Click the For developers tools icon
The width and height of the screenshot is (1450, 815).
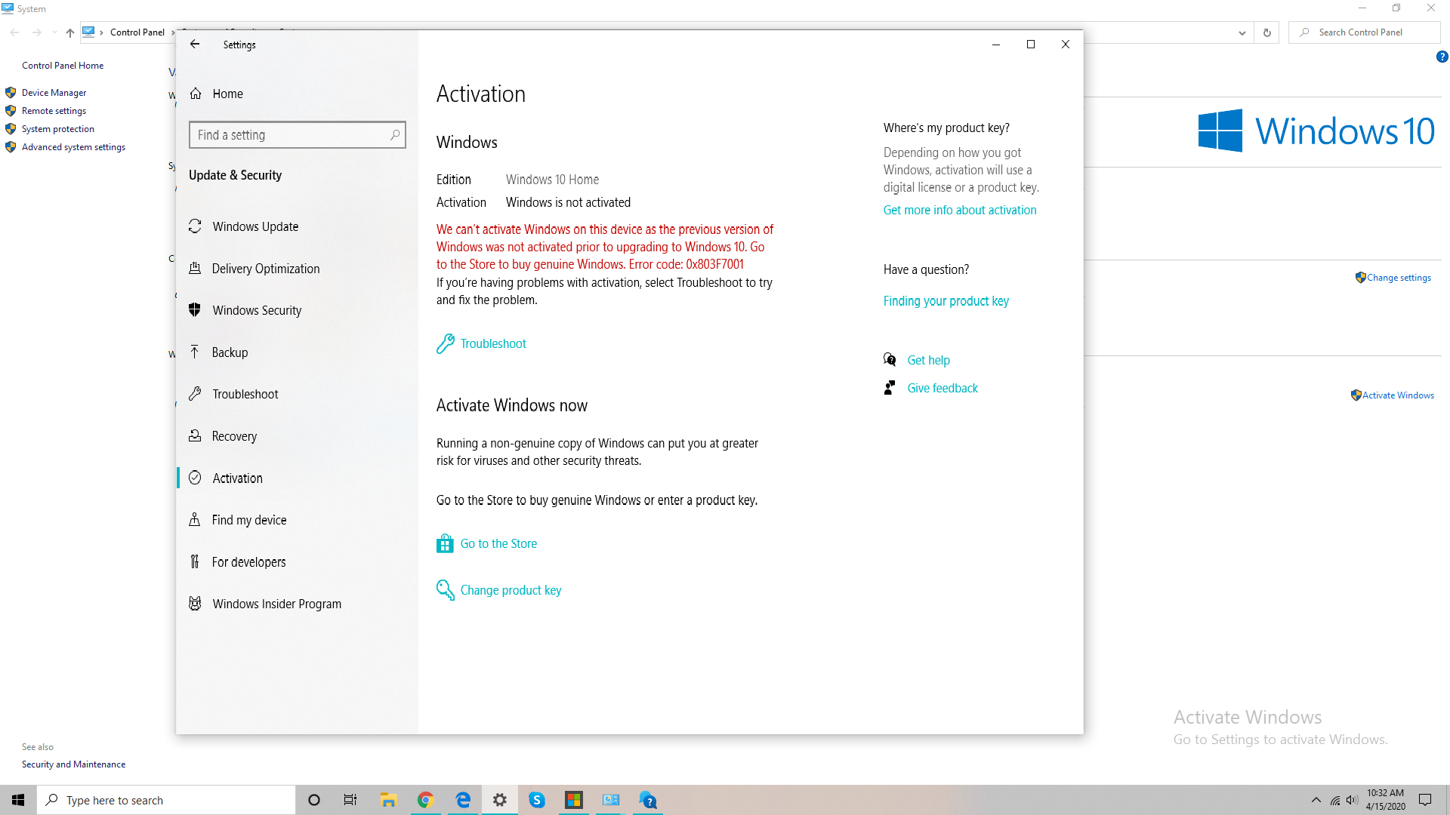pos(195,561)
